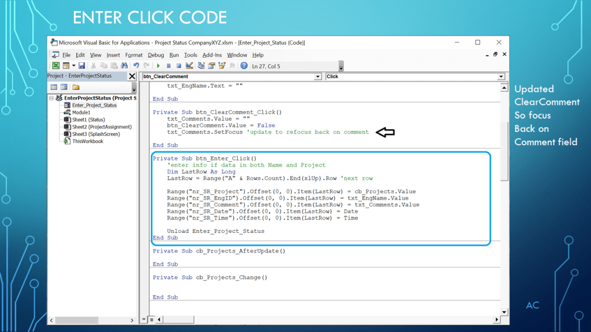591x332 pixels.
Task: Switch to Procedure View button
Action: tap(145, 319)
